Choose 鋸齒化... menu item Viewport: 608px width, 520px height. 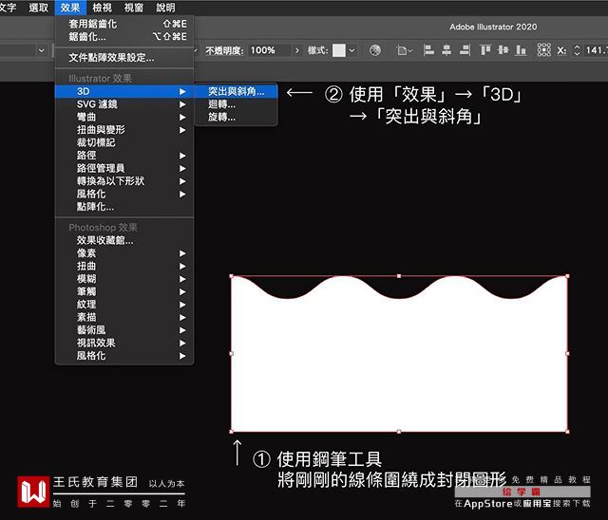124,37
